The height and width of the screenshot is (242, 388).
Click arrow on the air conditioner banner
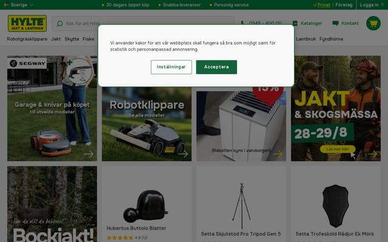(x=278, y=154)
